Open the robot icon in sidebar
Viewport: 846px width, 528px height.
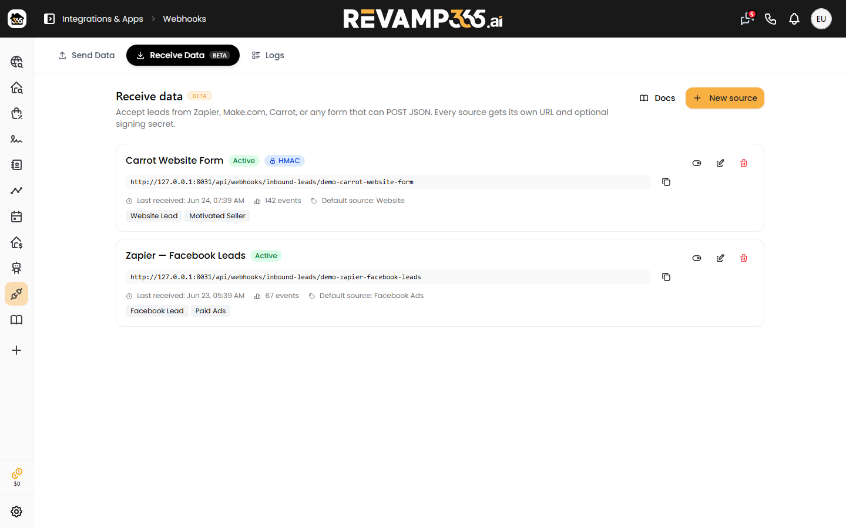(16, 268)
